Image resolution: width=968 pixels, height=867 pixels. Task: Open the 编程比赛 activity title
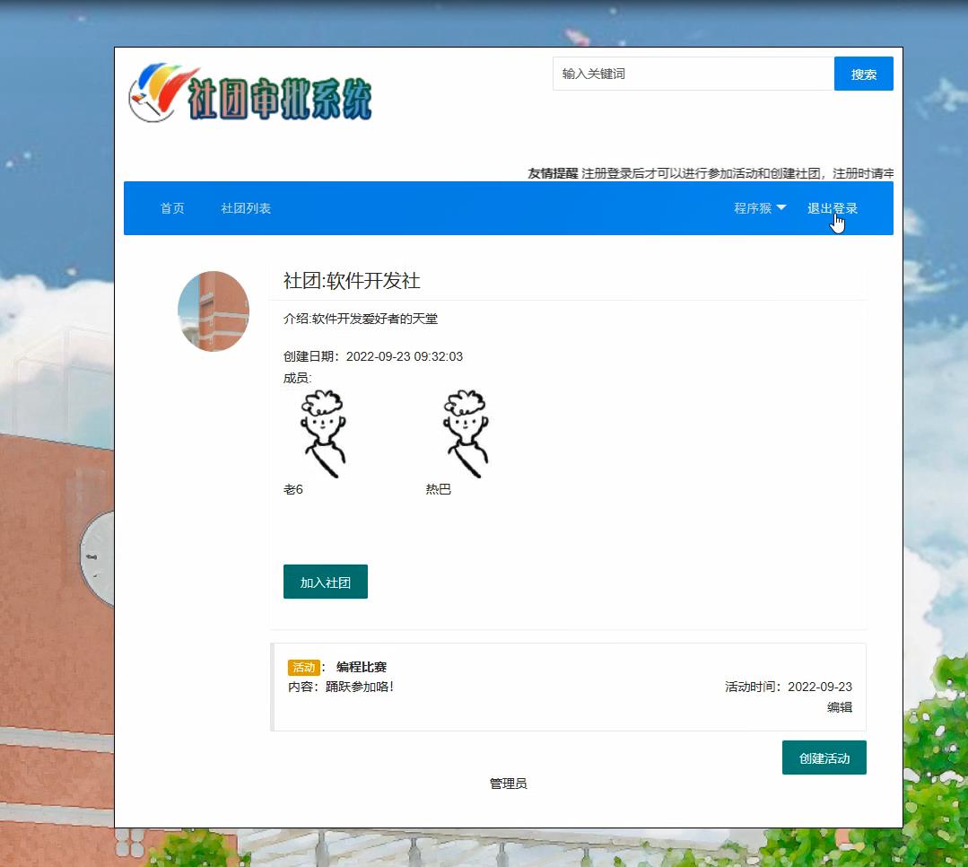pyautogui.click(x=362, y=667)
